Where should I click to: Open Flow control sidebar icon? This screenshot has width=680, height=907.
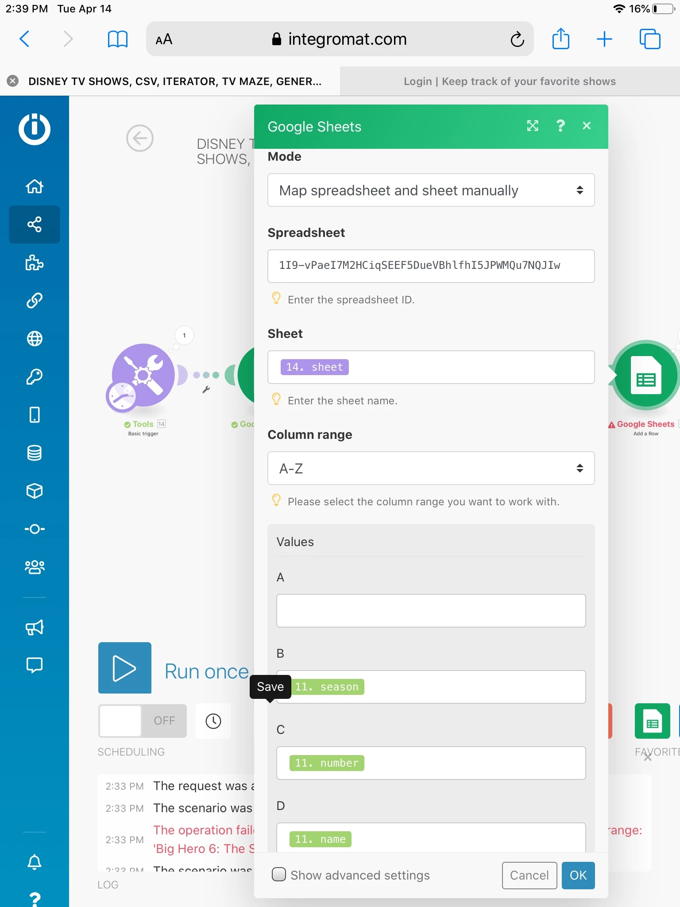pos(35,529)
